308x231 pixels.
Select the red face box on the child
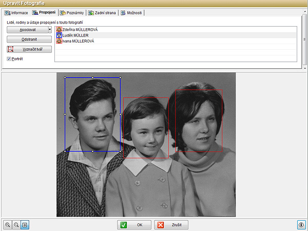[x=146, y=128]
